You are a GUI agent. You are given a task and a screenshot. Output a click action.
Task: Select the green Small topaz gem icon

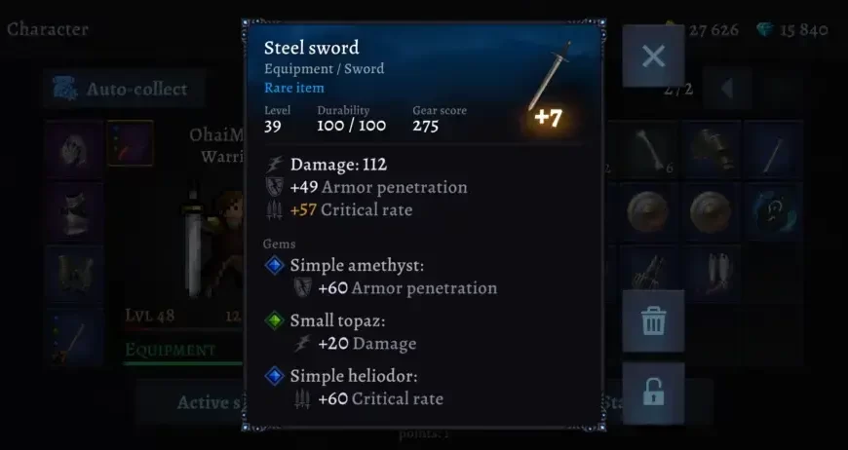pos(275,320)
